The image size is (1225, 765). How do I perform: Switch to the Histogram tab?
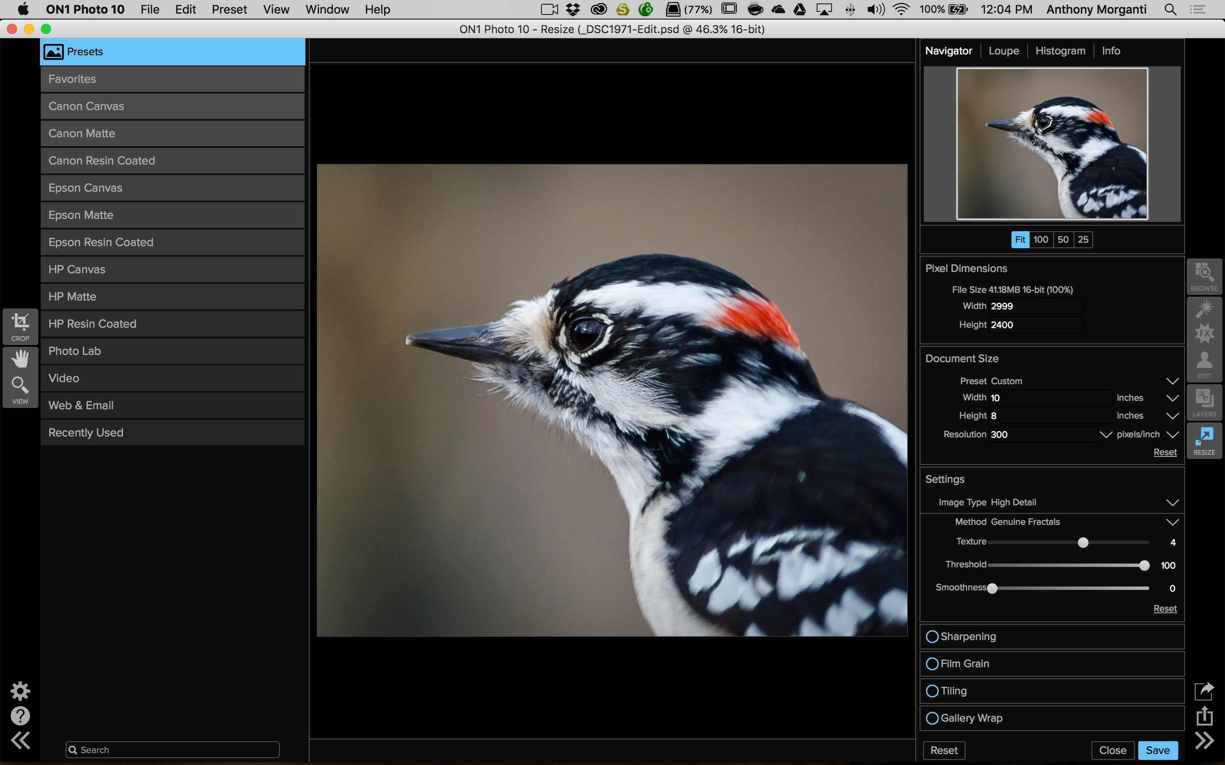point(1060,51)
